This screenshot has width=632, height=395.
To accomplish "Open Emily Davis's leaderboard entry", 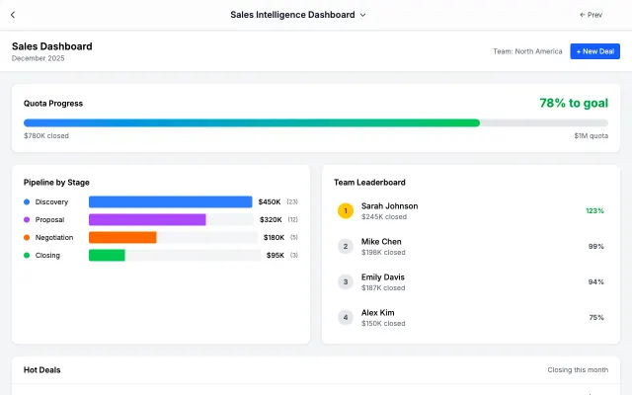I will pos(471,281).
